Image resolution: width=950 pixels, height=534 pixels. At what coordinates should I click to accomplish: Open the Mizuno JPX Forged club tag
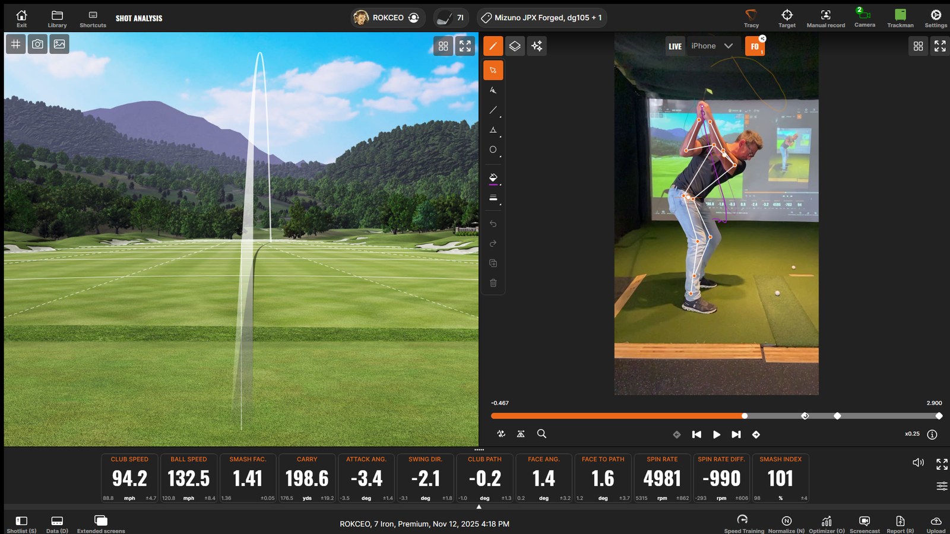(x=541, y=18)
